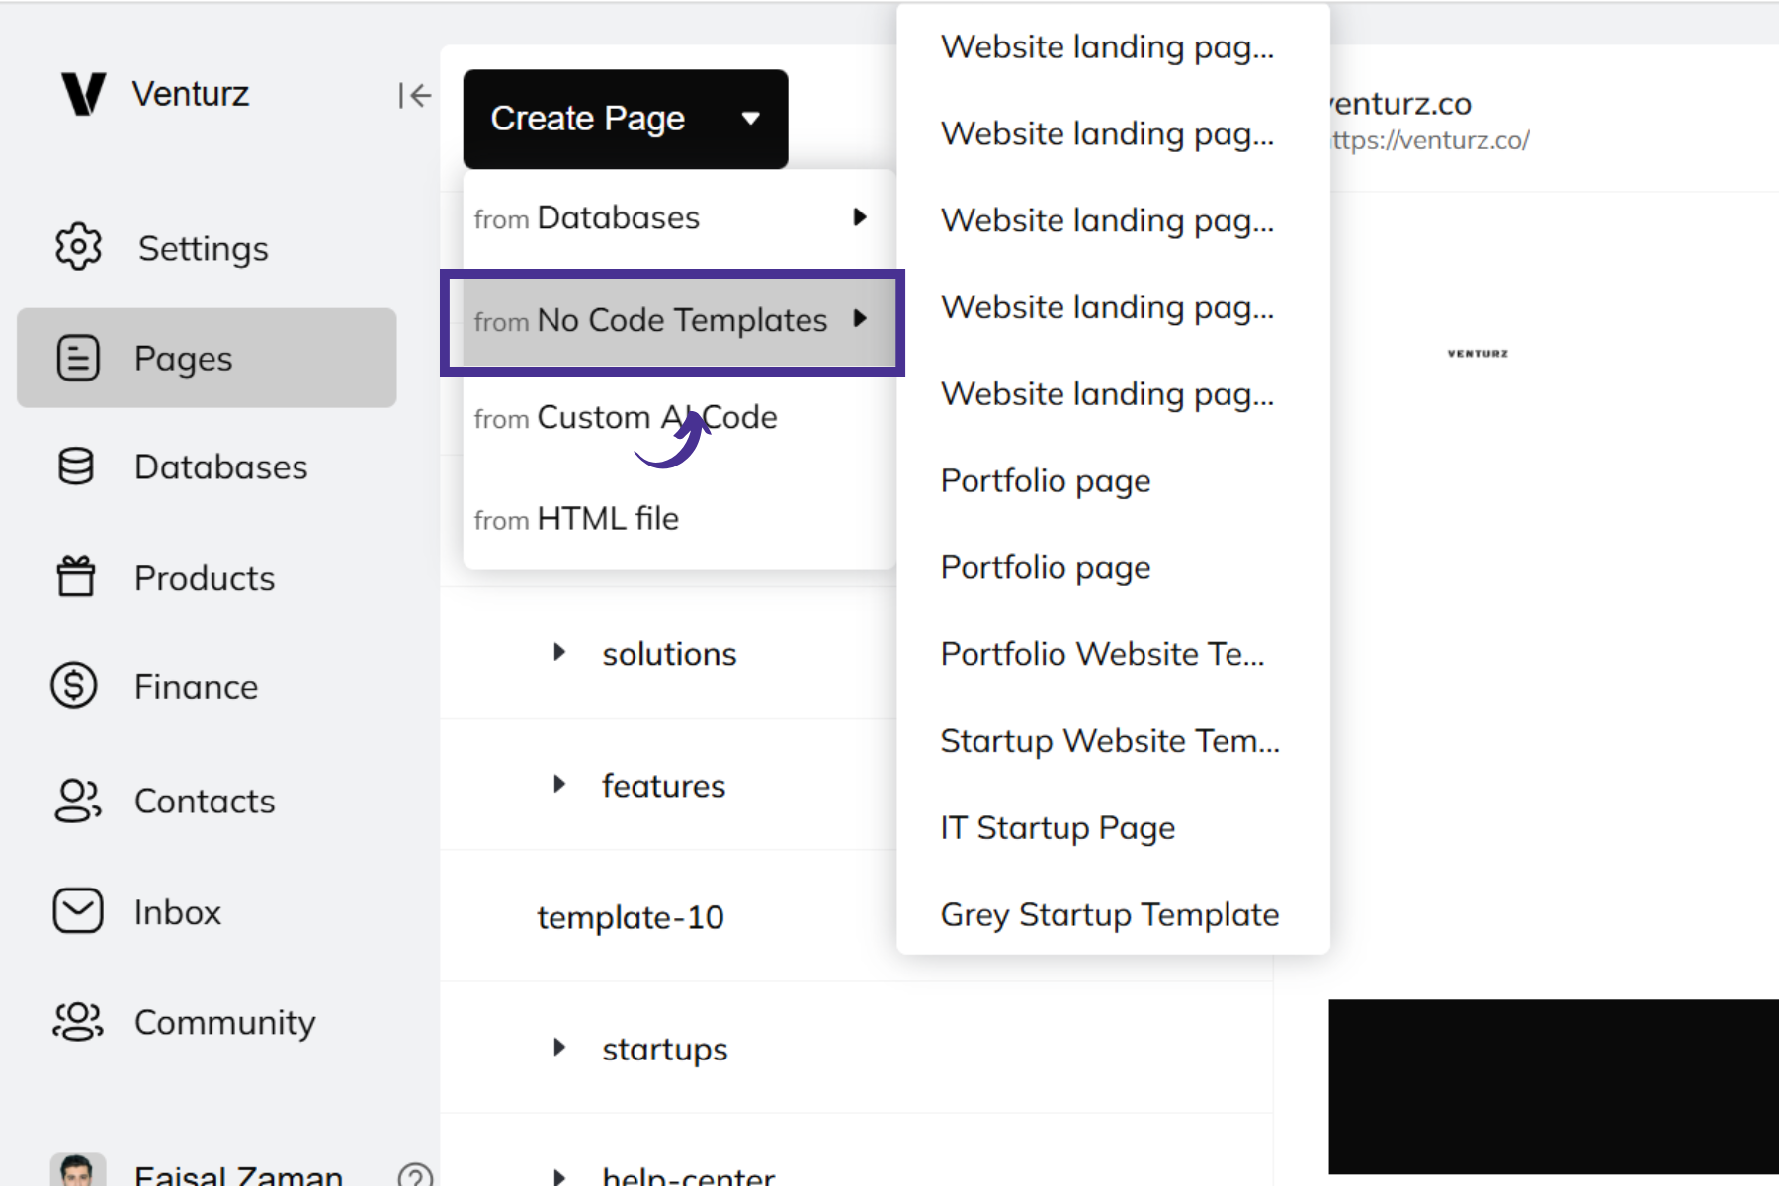The height and width of the screenshot is (1186, 1779).
Task: Select the Startup Website Tem... template
Action: point(1113,741)
